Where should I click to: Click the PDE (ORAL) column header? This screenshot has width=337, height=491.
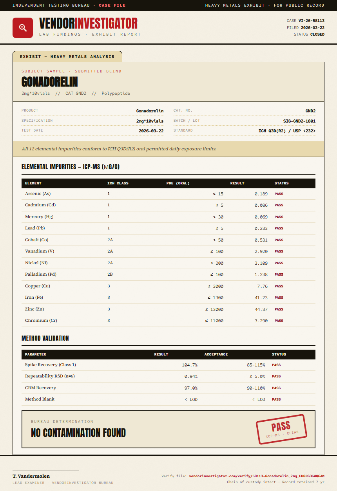178,183
